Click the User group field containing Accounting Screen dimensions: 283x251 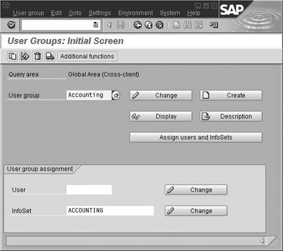pyautogui.click(x=89, y=95)
